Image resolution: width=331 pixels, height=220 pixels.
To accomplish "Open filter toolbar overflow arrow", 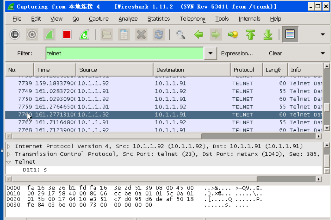I will (322, 53).
